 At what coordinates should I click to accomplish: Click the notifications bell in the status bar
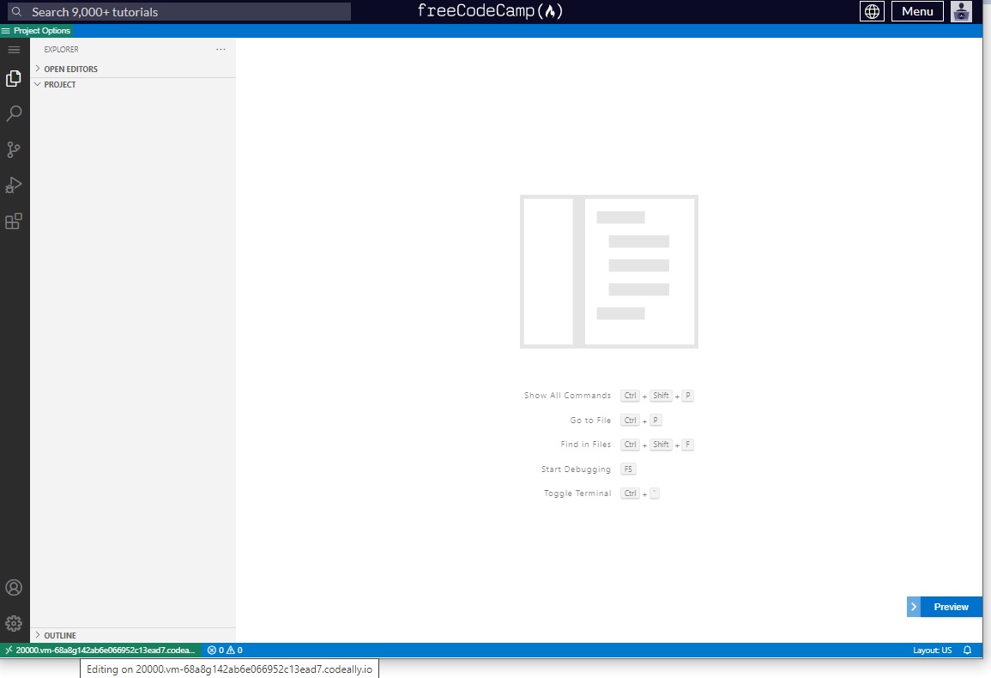[x=967, y=650]
